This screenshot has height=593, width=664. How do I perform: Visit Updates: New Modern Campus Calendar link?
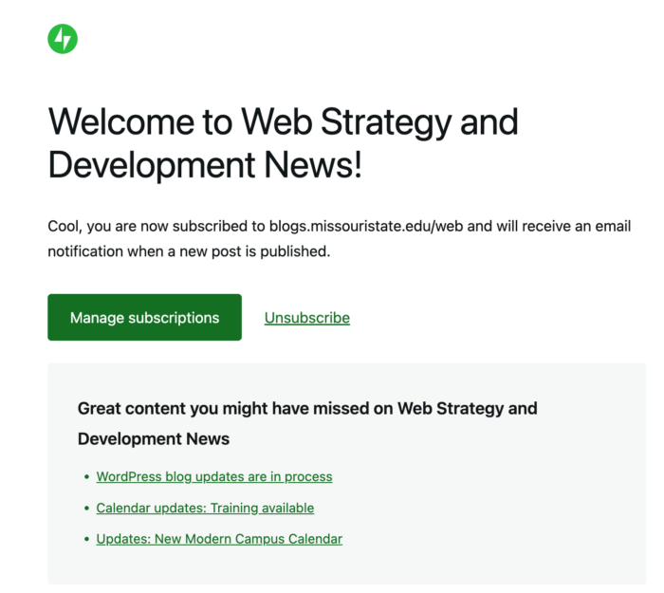point(219,539)
